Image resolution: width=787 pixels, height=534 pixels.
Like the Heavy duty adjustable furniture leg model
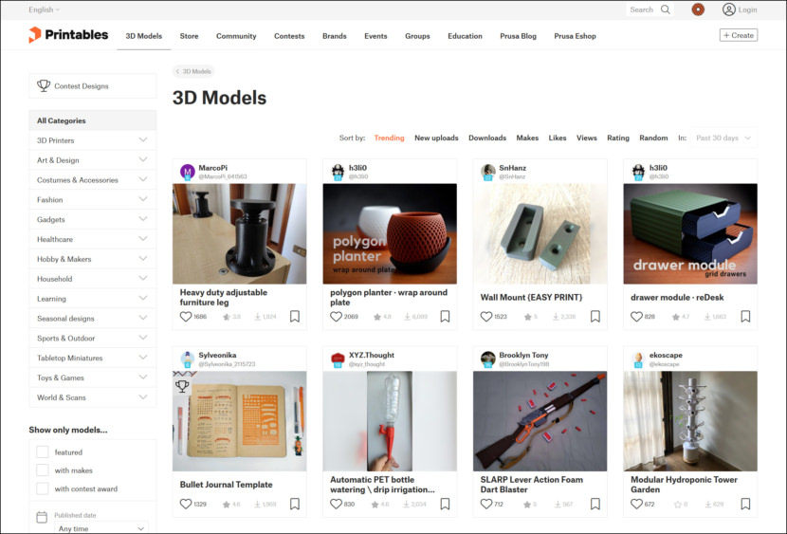[186, 317]
